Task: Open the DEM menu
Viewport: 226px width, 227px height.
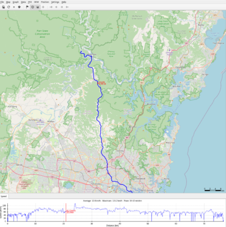Action: click(36, 2)
